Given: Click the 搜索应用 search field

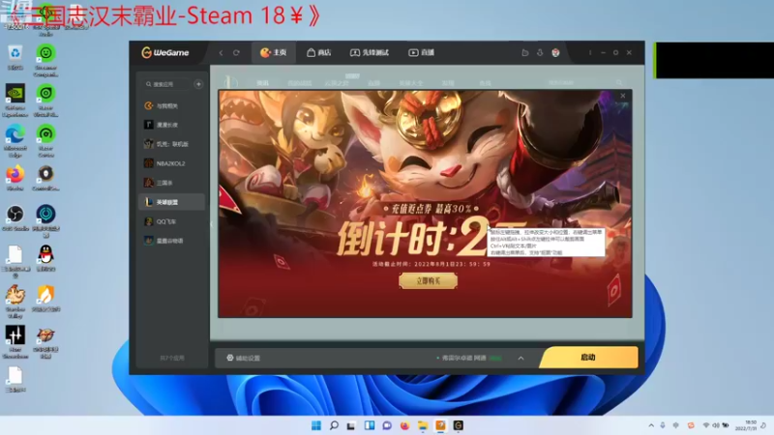Looking at the screenshot, I should (166, 84).
